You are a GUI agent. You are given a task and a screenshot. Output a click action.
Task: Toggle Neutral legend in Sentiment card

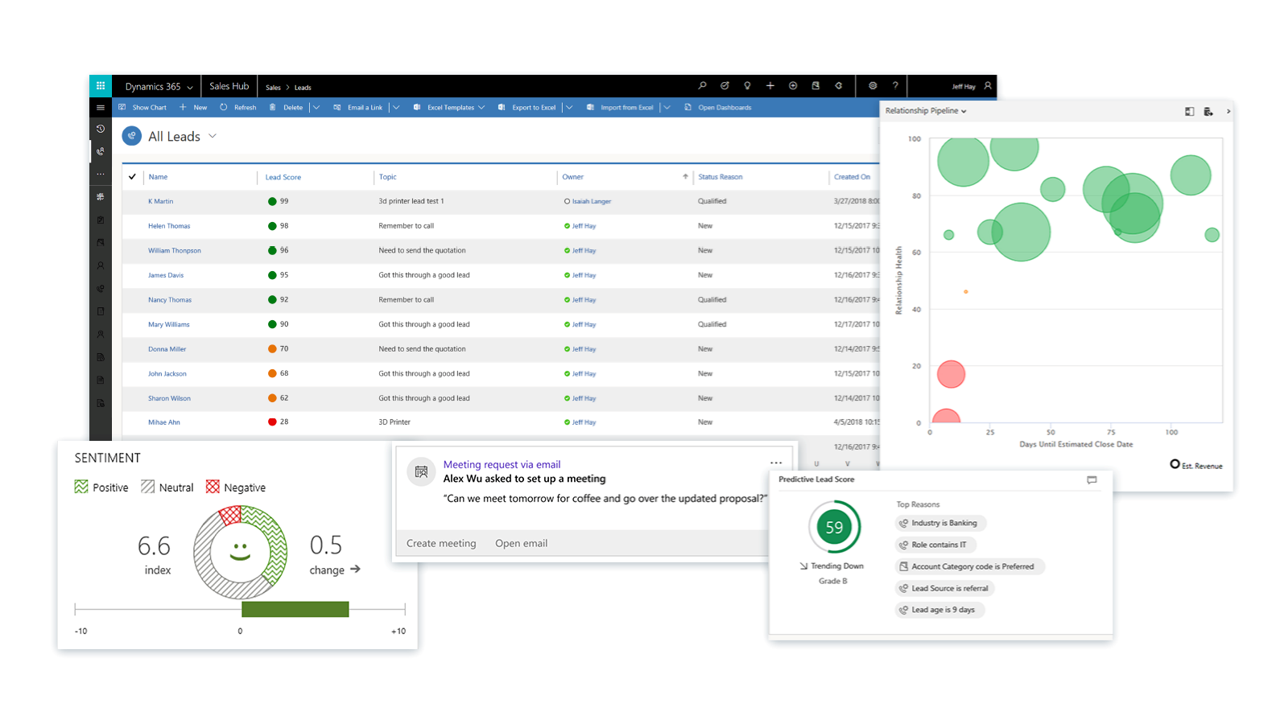point(167,487)
